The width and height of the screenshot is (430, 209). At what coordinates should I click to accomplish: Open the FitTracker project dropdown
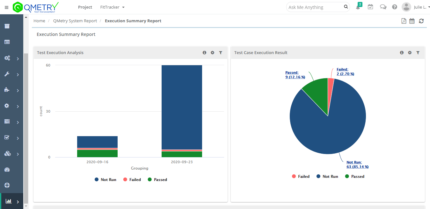coord(112,7)
